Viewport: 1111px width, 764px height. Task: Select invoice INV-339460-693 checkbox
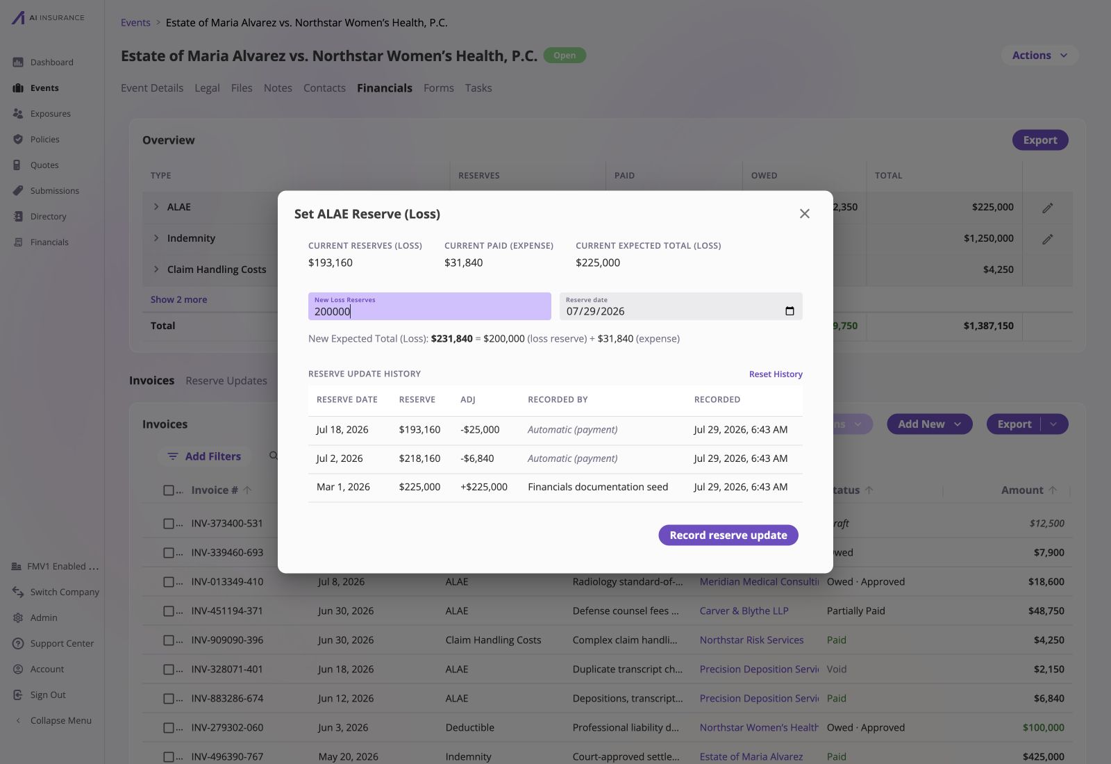click(169, 553)
